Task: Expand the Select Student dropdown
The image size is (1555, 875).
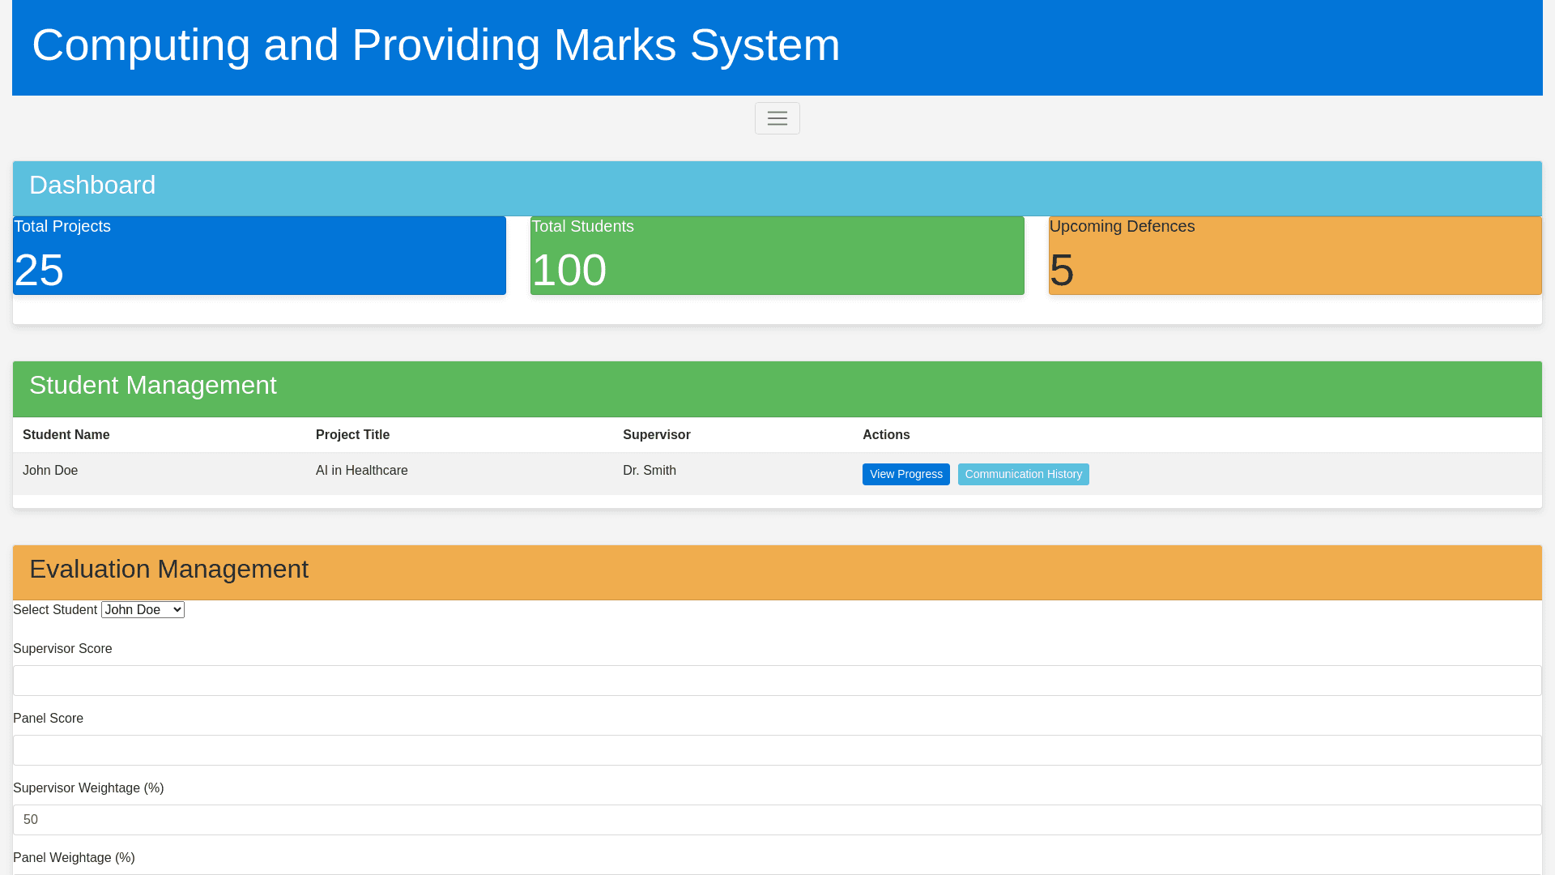Action: click(x=143, y=610)
